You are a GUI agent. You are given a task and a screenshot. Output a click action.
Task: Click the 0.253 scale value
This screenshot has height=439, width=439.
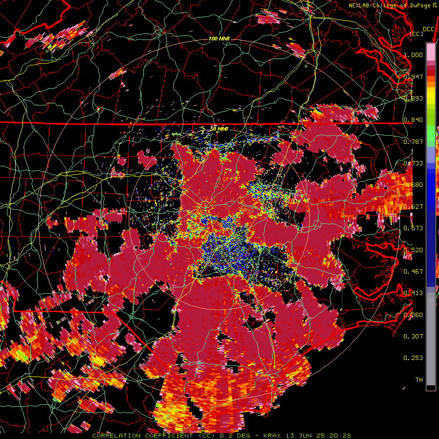coord(413,358)
